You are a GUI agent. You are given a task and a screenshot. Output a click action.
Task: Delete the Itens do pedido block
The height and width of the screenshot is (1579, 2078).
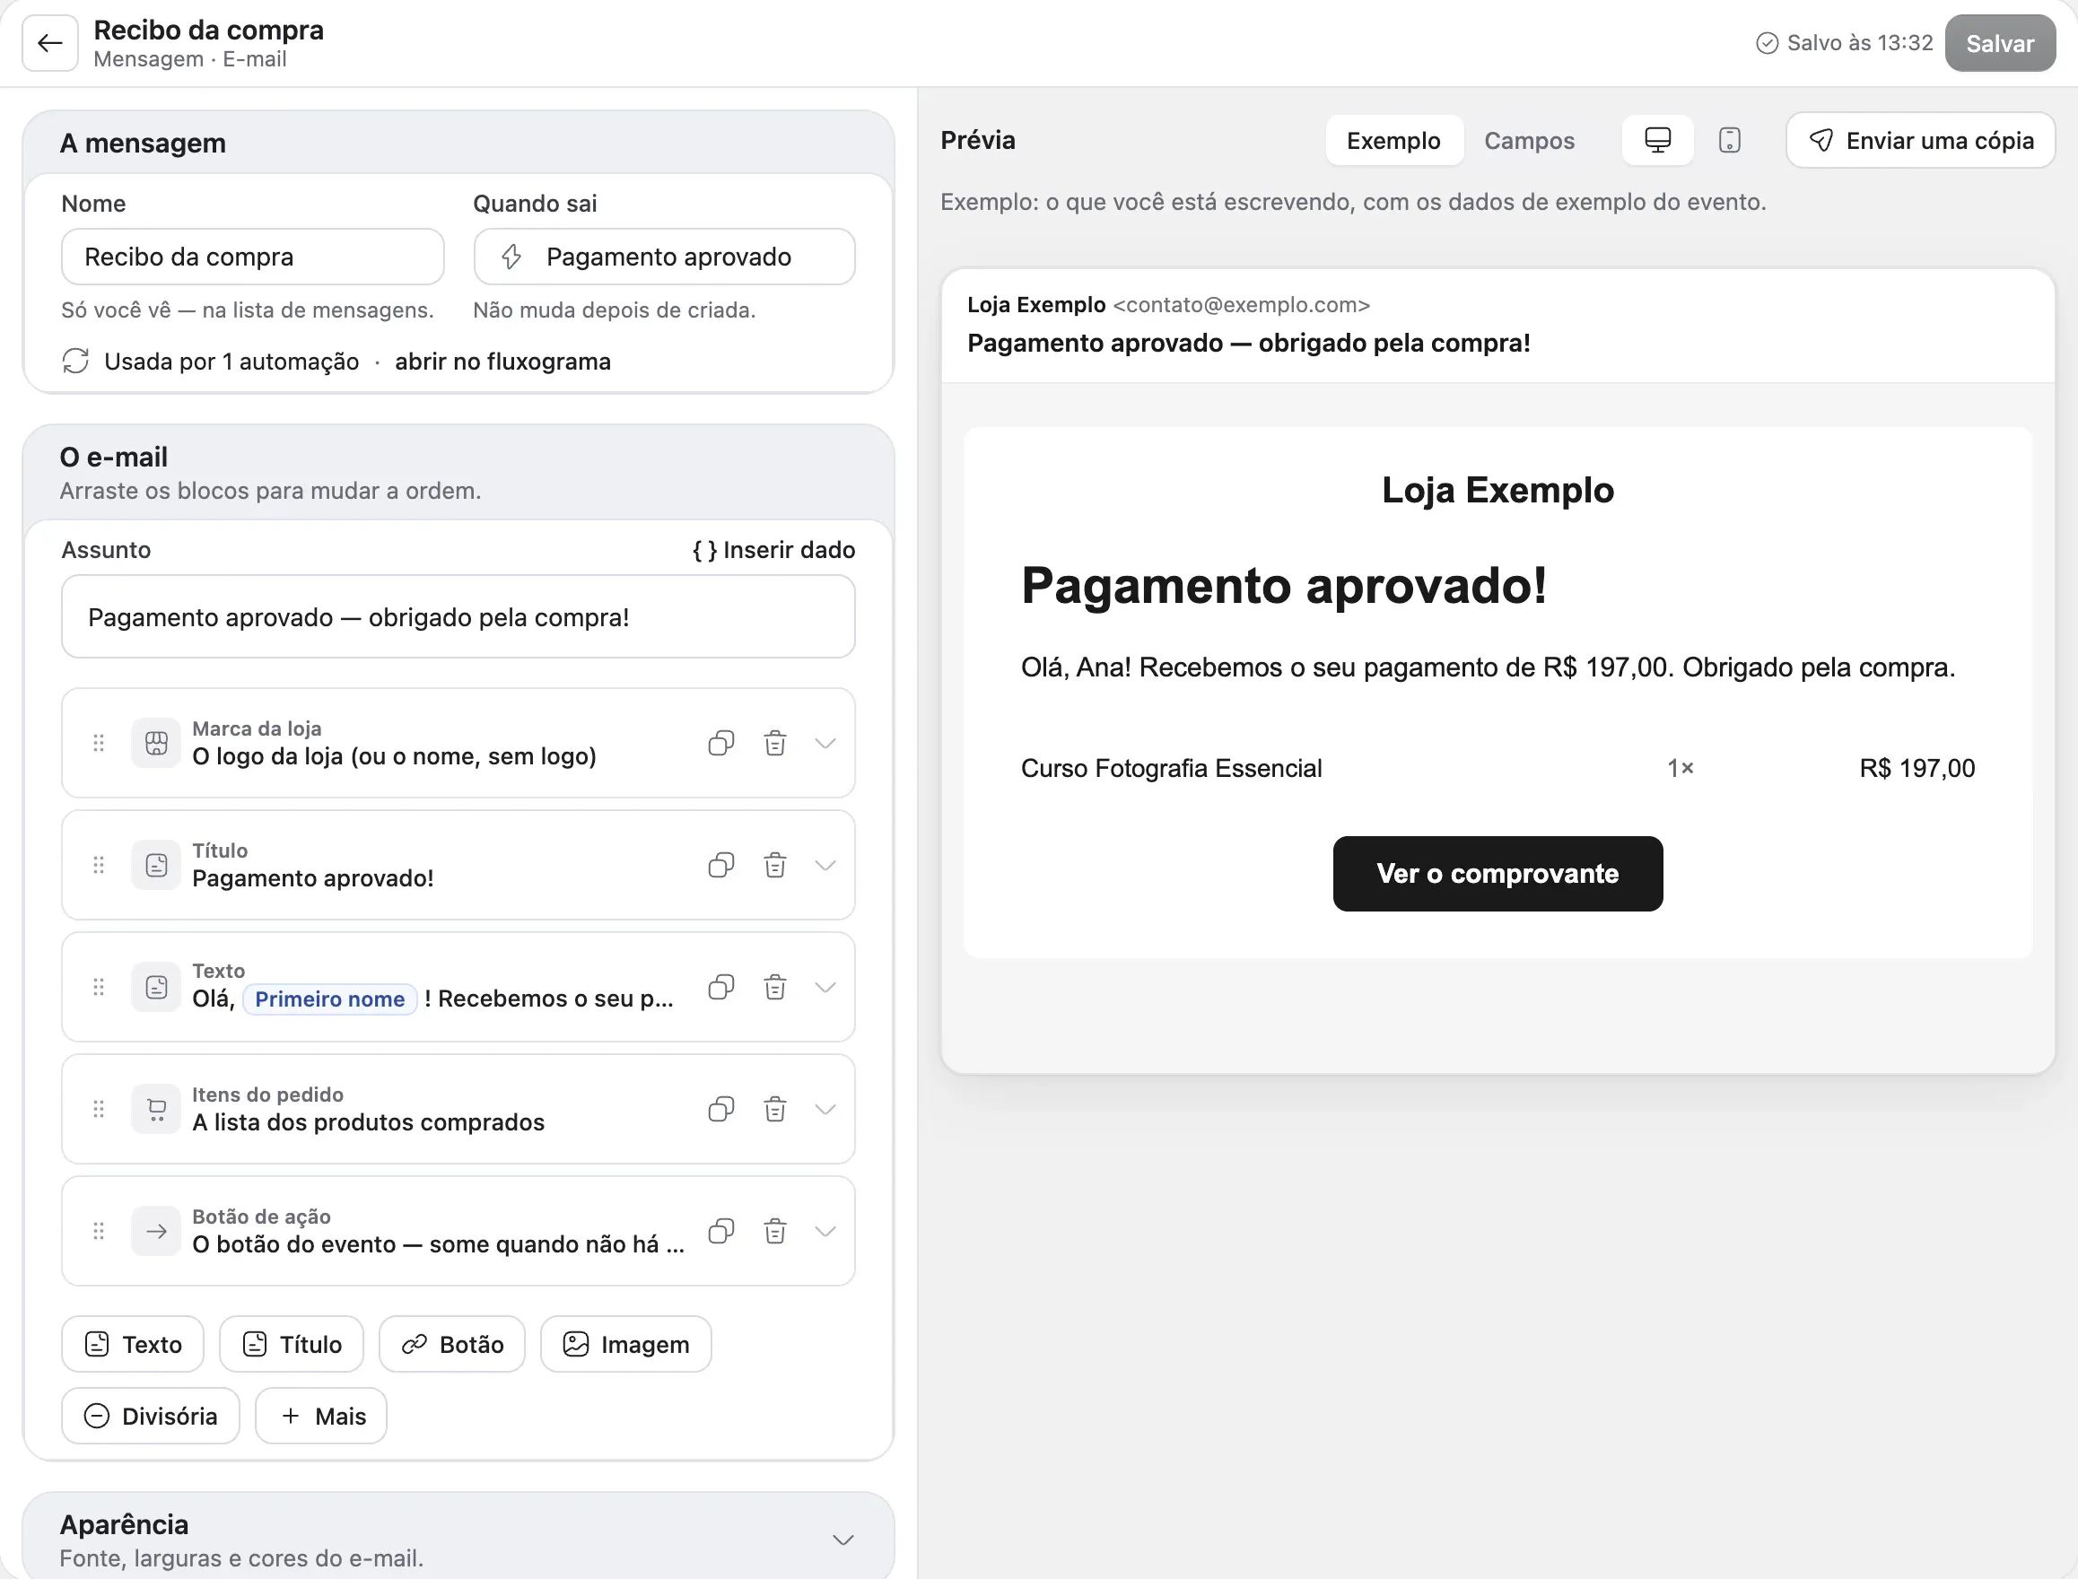[x=774, y=1109]
